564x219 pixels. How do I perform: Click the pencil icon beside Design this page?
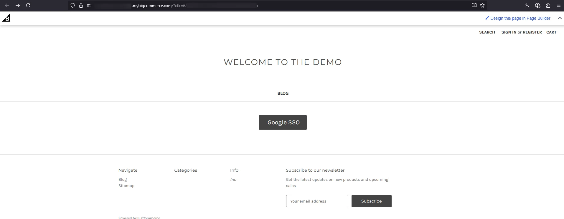487,18
